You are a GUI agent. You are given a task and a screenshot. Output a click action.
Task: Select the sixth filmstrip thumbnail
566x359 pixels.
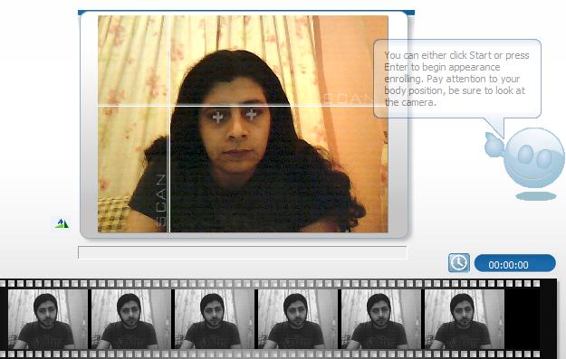click(465, 319)
